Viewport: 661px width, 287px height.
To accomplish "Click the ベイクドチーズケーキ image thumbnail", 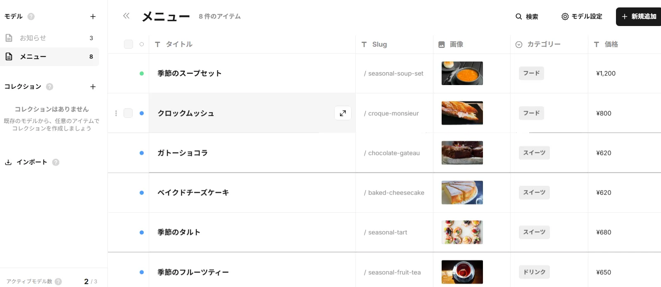I will [x=462, y=192].
